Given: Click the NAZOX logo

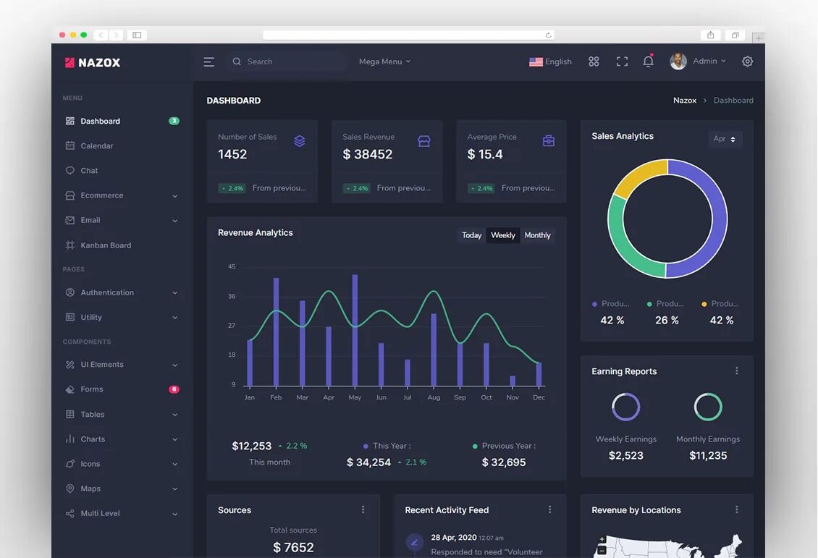Looking at the screenshot, I should pyautogui.click(x=93, y=62).
